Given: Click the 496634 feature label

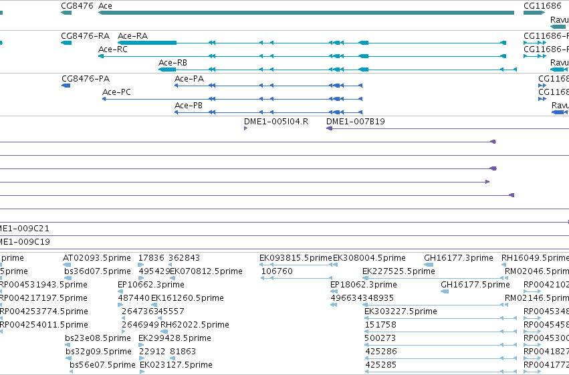Looking at the screenshot, I should [346, 298].
